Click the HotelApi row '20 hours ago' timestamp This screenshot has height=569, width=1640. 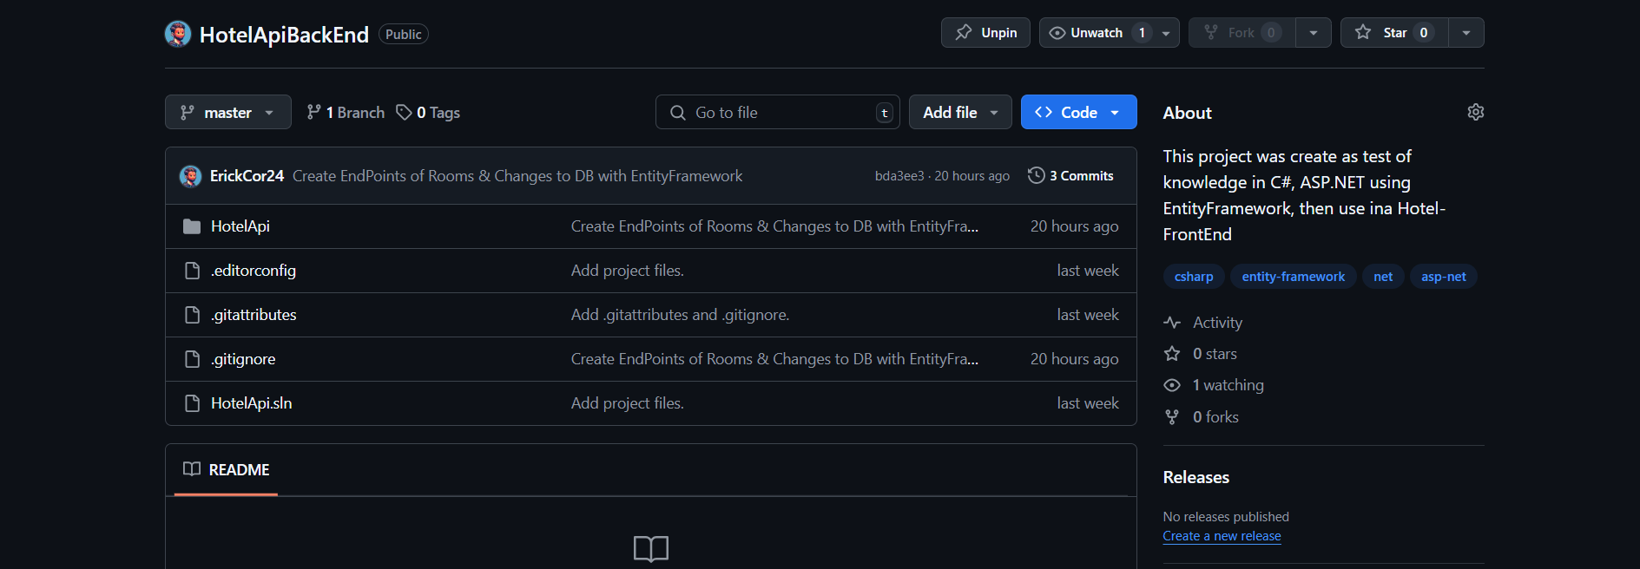[1074, 226]
